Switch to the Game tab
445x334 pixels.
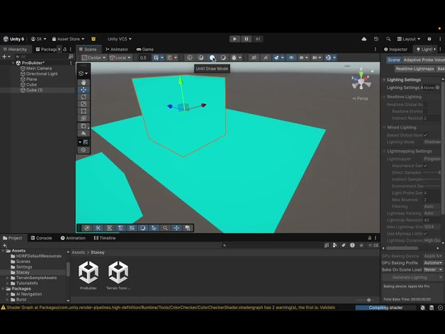pyautogui.click(x=145, y=49)
